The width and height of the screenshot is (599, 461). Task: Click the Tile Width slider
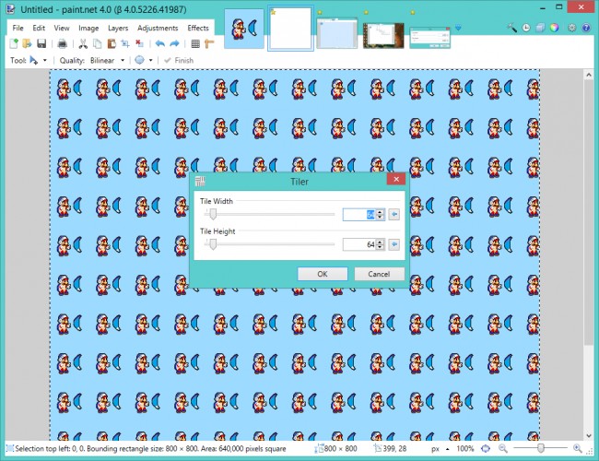(269, 214)
